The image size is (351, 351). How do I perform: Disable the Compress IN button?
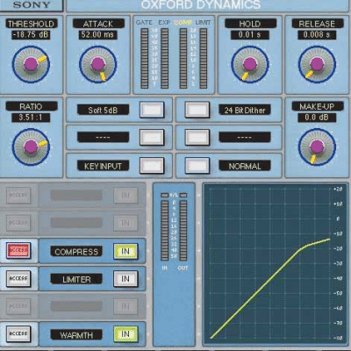[125, 251]
